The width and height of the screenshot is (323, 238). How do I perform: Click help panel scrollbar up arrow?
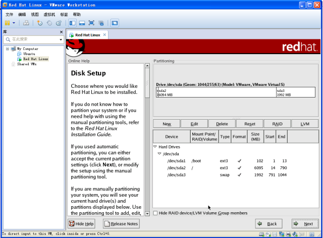point(147,66)
